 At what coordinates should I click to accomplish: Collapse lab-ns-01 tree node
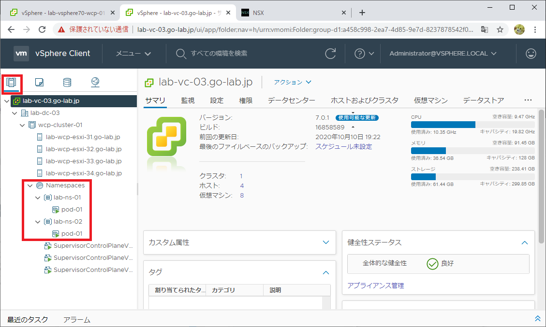(38, 198)
